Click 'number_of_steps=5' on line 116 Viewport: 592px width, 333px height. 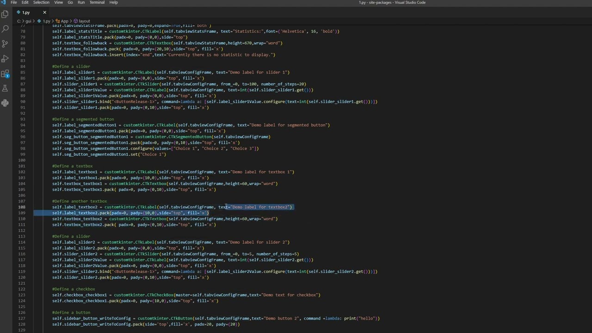coord(276,253)
